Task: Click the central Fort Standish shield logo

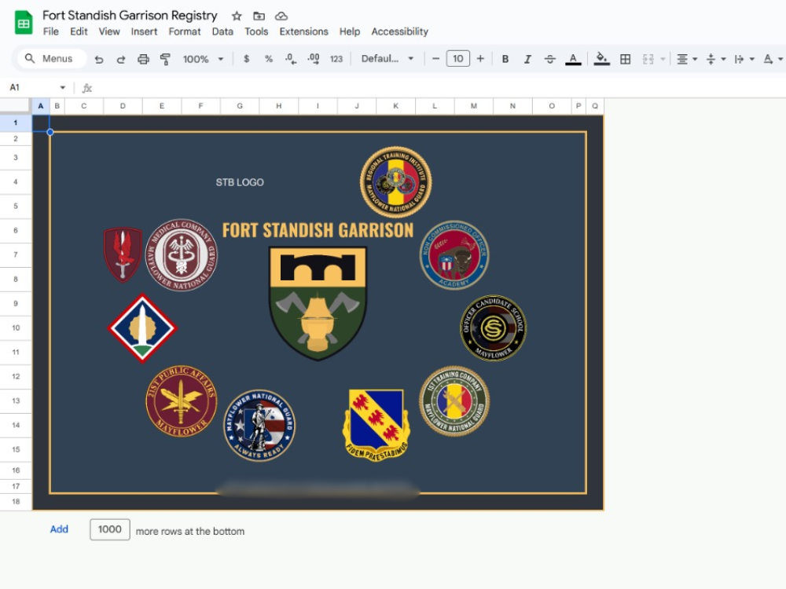Action: tap(318, 303)
